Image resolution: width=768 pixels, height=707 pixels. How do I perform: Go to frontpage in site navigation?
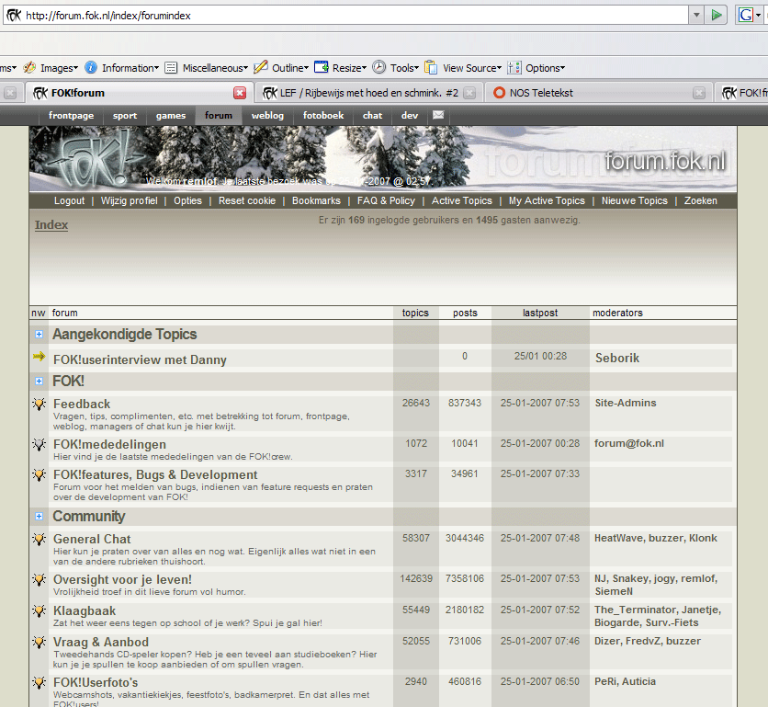pyautogui.click(x=71, y=116)
